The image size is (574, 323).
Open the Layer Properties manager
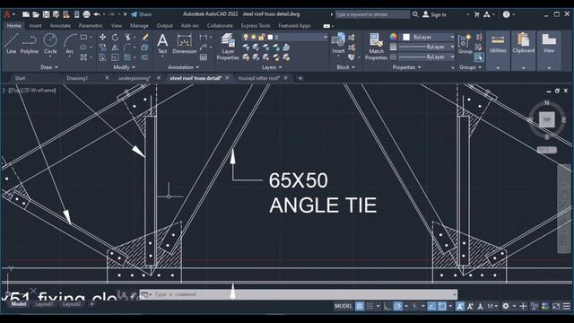pyautogui.click(x=228, y=47)
